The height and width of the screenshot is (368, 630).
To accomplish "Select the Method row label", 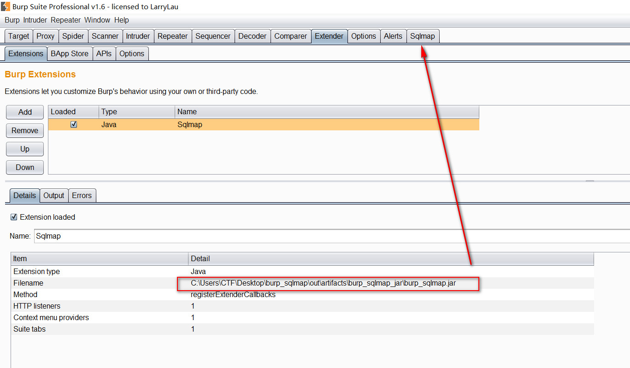I will pyautogui.click(x=25, y=295).
